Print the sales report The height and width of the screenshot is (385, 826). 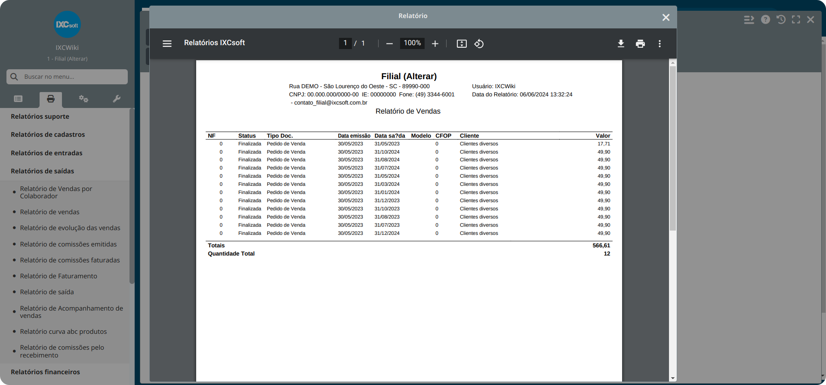640,43
